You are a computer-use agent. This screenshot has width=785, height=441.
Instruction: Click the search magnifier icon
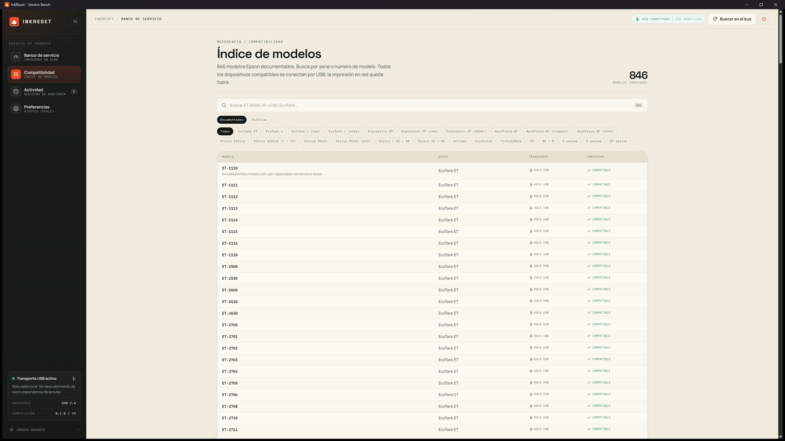224,105
